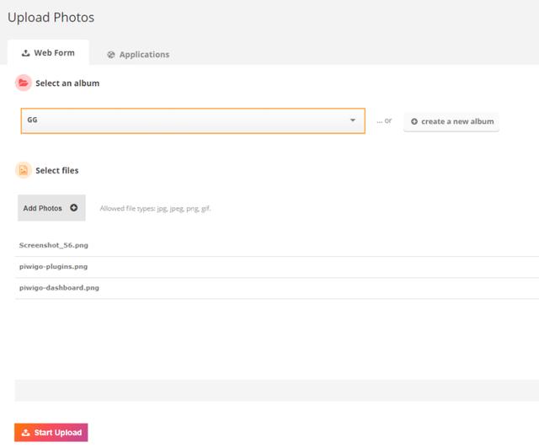
Task: Select the piwigo-dashboard.png file entry
Action: pyautogui.click(x=277, y=288)
